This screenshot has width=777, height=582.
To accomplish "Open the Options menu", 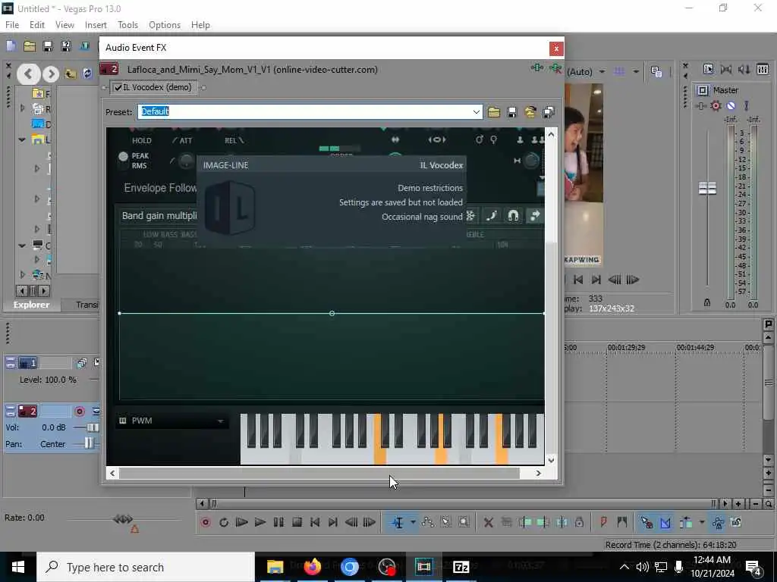I will tap(165, 25).
